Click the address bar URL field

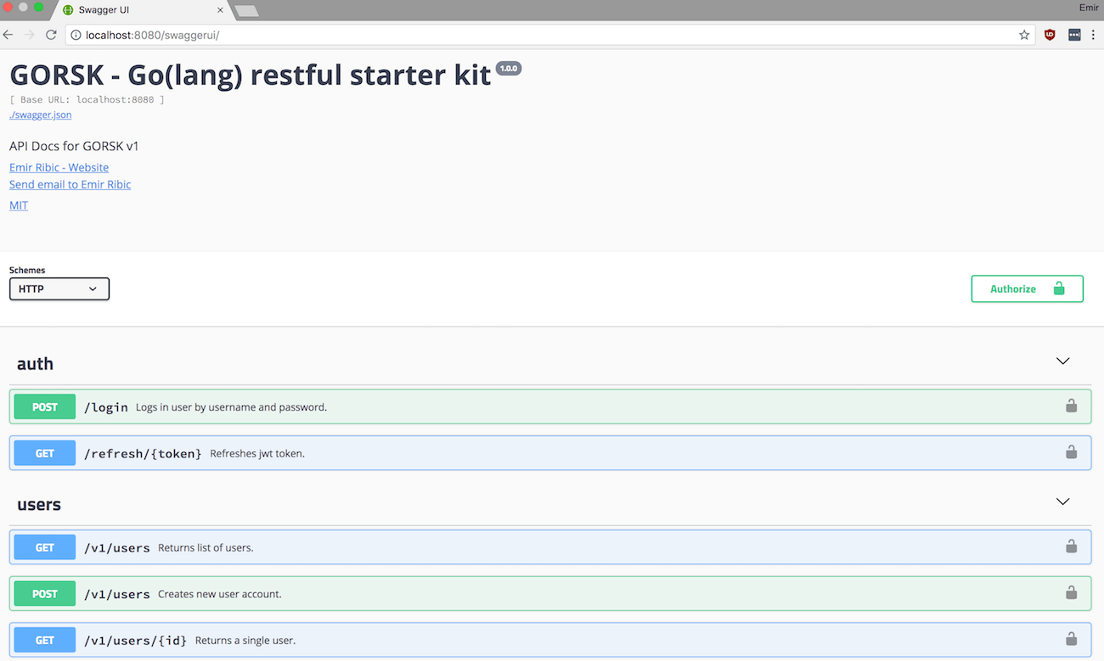(x=510, y=35)
